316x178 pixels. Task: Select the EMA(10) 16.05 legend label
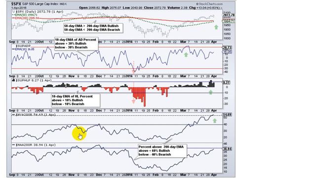coord(23,49)
